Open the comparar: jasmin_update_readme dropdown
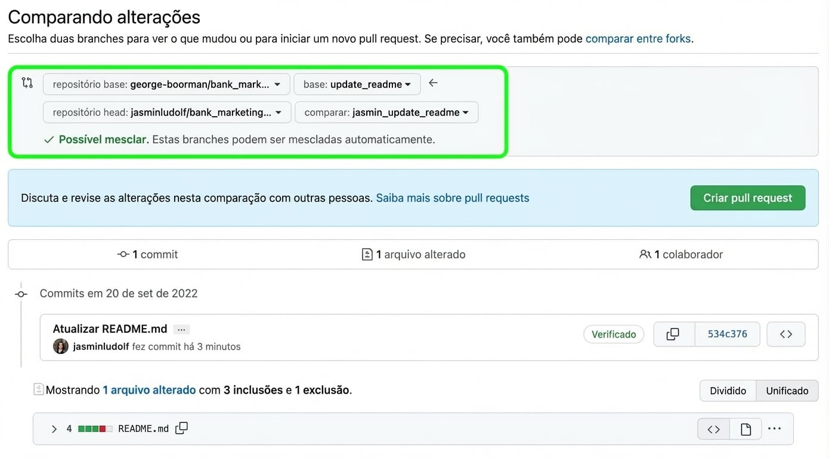 click(386, 112)
